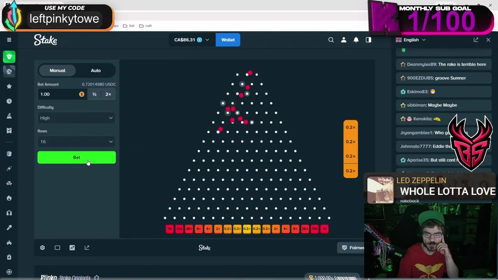Open game settings gear icon

point(42,248)
